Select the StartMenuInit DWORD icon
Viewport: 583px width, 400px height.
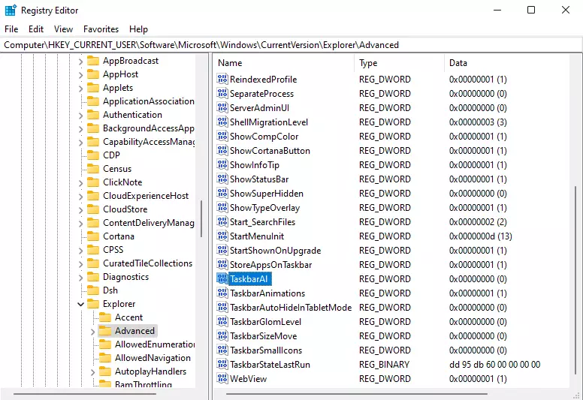(222, 236)
